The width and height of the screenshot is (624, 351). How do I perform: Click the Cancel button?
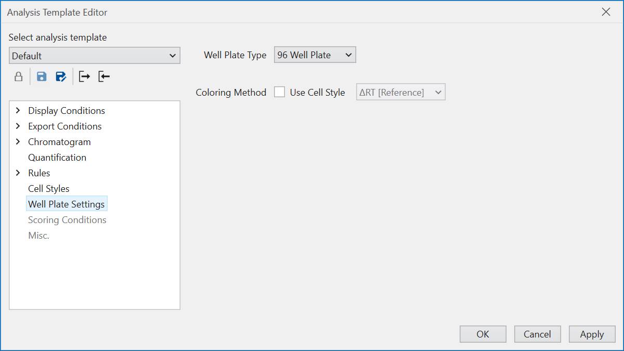(x=537, y=334)
